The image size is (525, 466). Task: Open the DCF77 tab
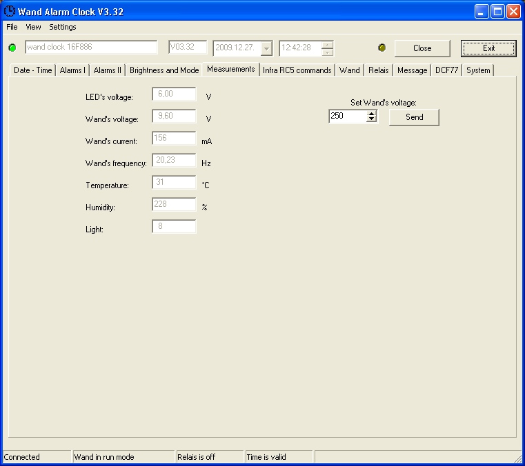(x=446, y=70)
